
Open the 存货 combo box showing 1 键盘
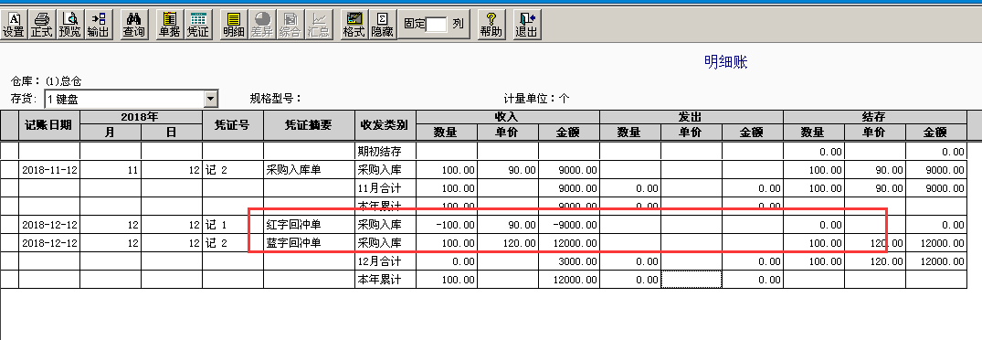(131, 99)
